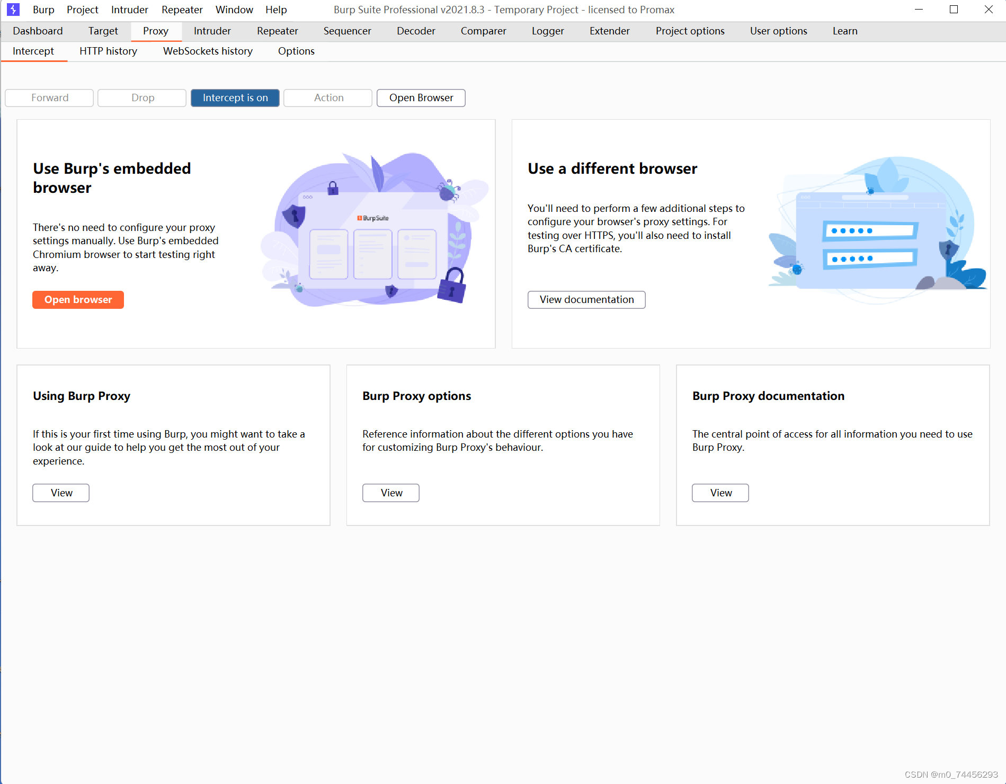This screenshot has height=784, width=1006.
Task: Select the Proxy tab
Action: point(156,31)
